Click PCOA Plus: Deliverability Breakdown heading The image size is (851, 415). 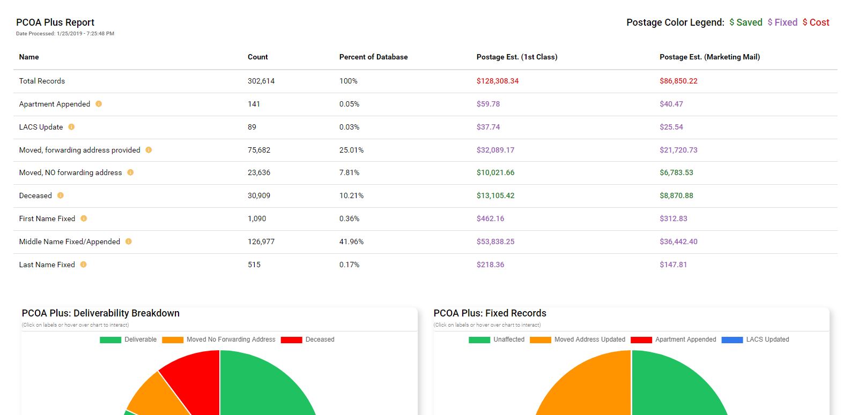coord(101,313)
